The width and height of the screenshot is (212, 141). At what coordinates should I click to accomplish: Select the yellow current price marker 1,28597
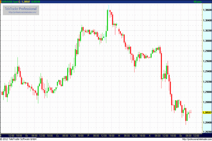pos(207,113)
